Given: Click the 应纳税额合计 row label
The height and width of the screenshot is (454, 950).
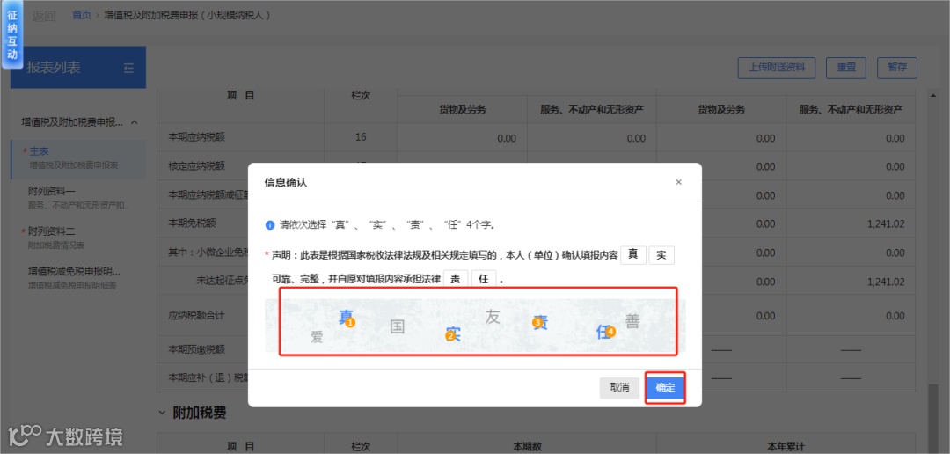Looking at the screenshot, I should pos(196,315).
